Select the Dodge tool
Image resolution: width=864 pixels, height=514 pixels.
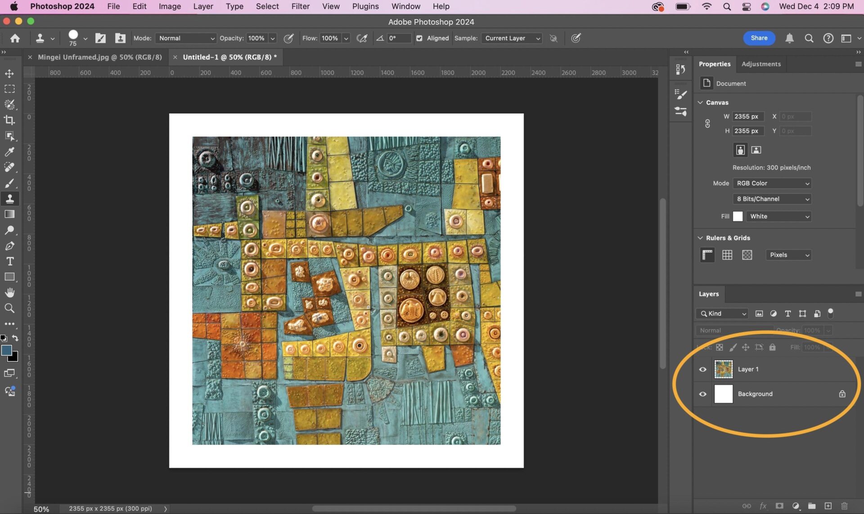click(9, 230)
